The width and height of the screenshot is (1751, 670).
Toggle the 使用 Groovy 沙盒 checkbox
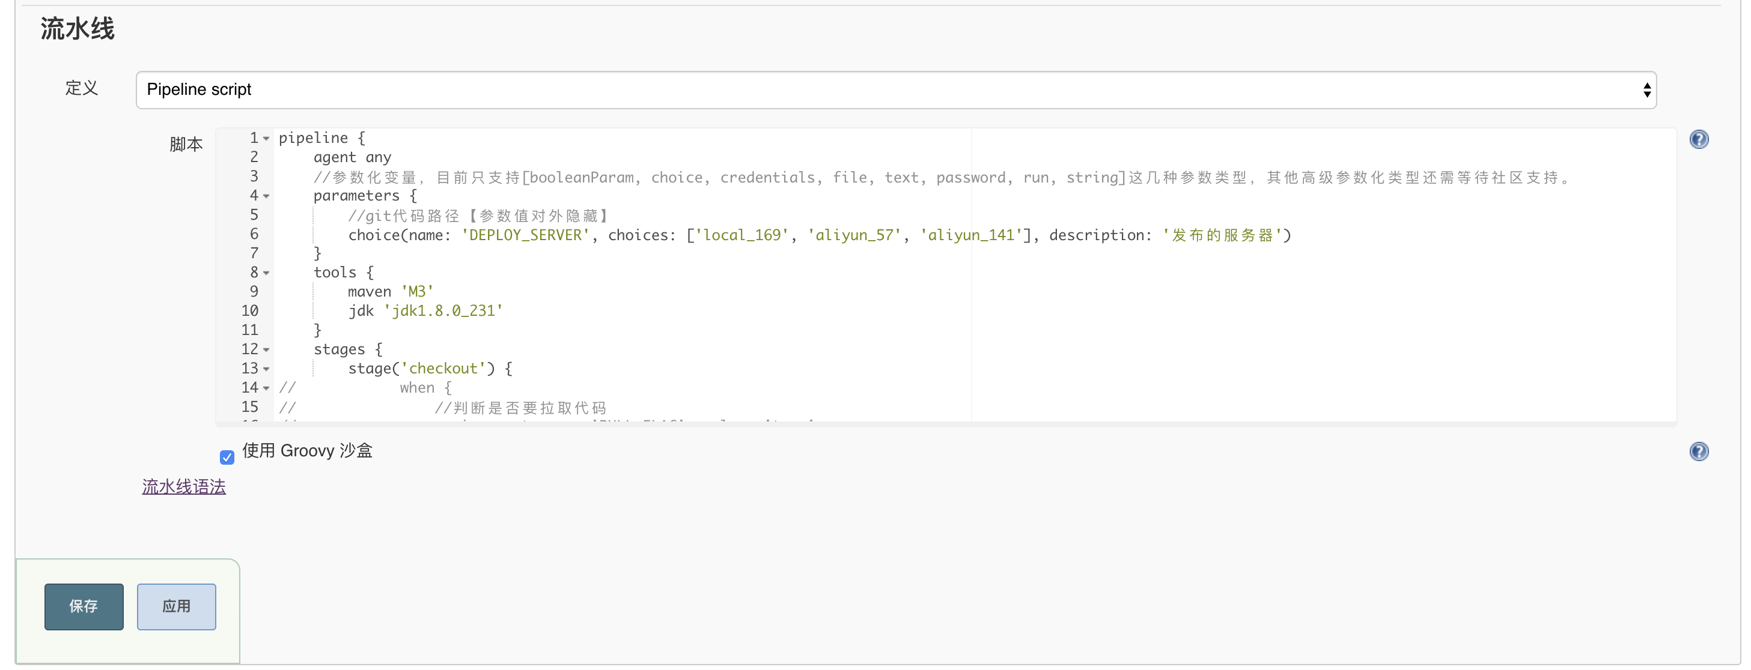point(227,457)
